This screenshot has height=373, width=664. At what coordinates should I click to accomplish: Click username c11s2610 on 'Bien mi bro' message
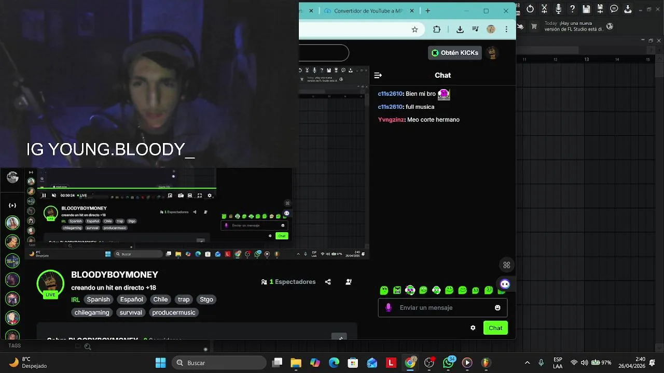pyautogui.click(x=390, y=94)
